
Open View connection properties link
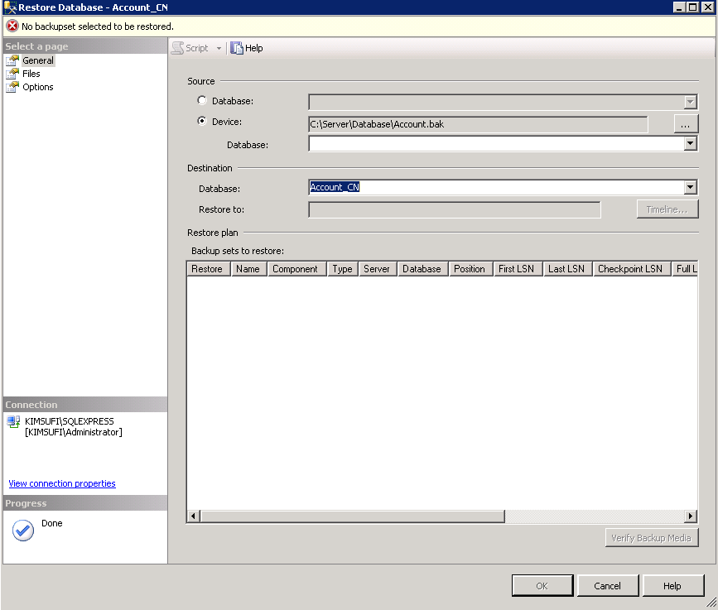click(62, 483)
